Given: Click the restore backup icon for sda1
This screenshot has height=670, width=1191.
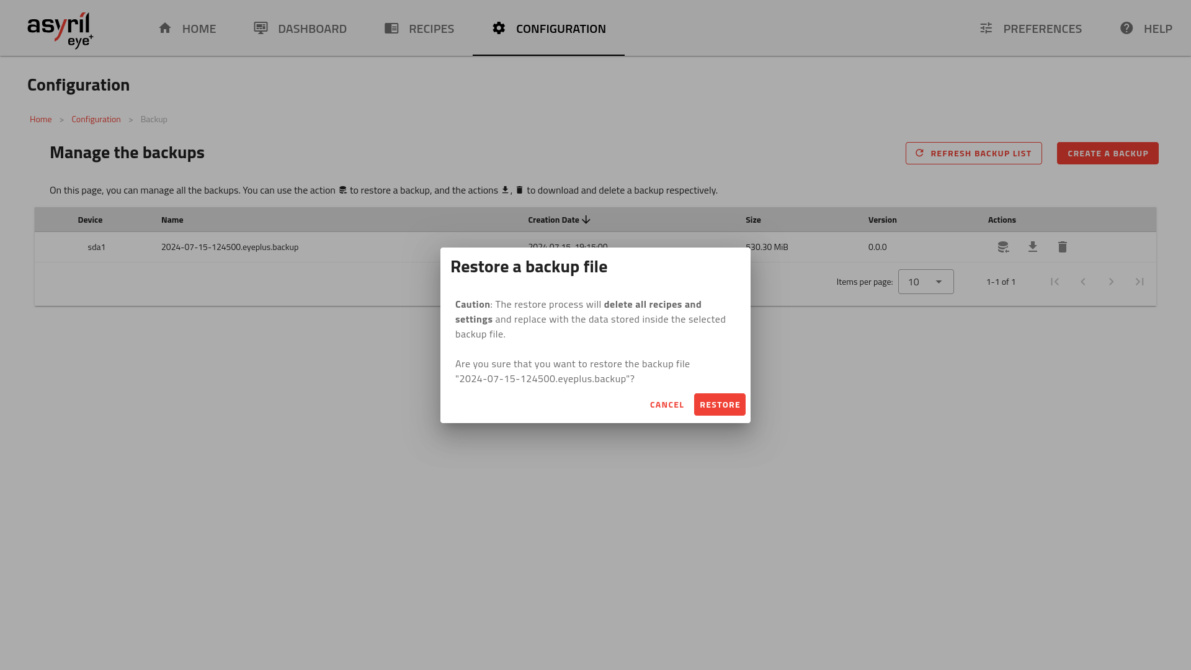Looking at the screenshot, I should pos(1003,247).
